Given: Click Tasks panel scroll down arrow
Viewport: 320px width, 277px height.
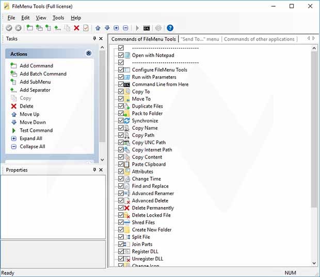Looking at the screenshot, I should point(102,160).
